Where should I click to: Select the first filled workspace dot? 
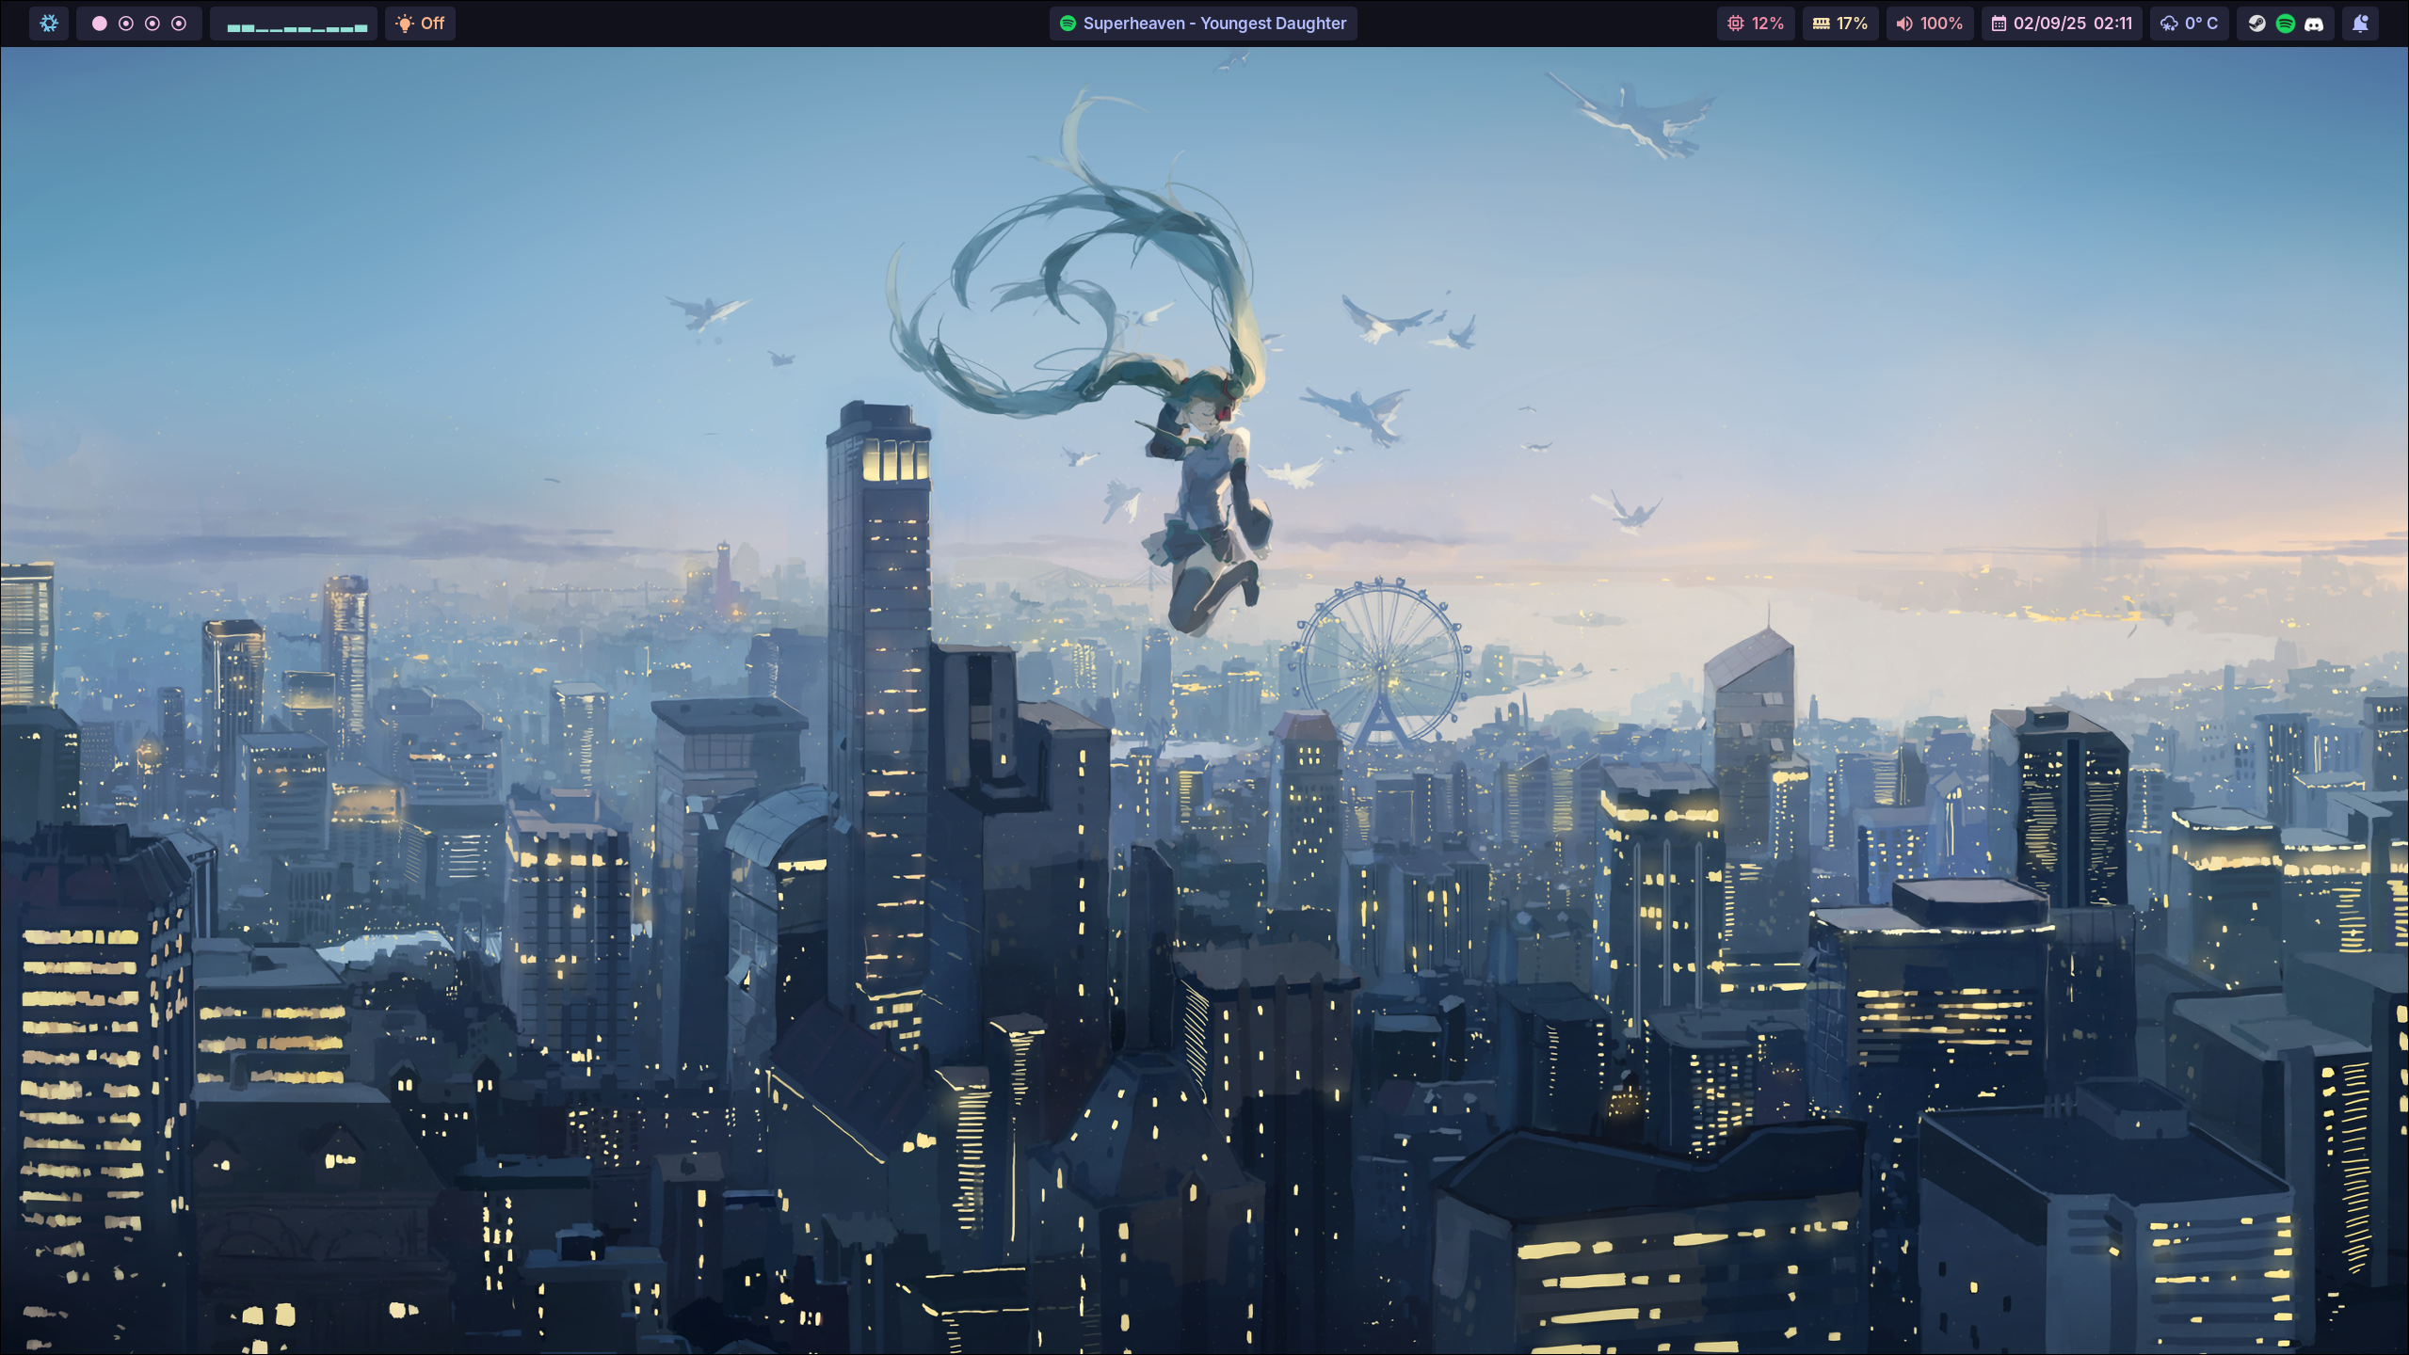coord(99,24)
